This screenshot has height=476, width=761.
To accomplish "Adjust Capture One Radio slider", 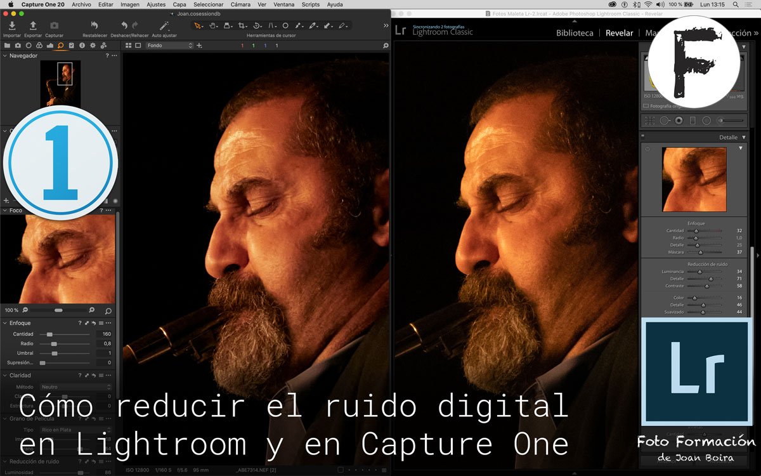I will pos(54,343).
